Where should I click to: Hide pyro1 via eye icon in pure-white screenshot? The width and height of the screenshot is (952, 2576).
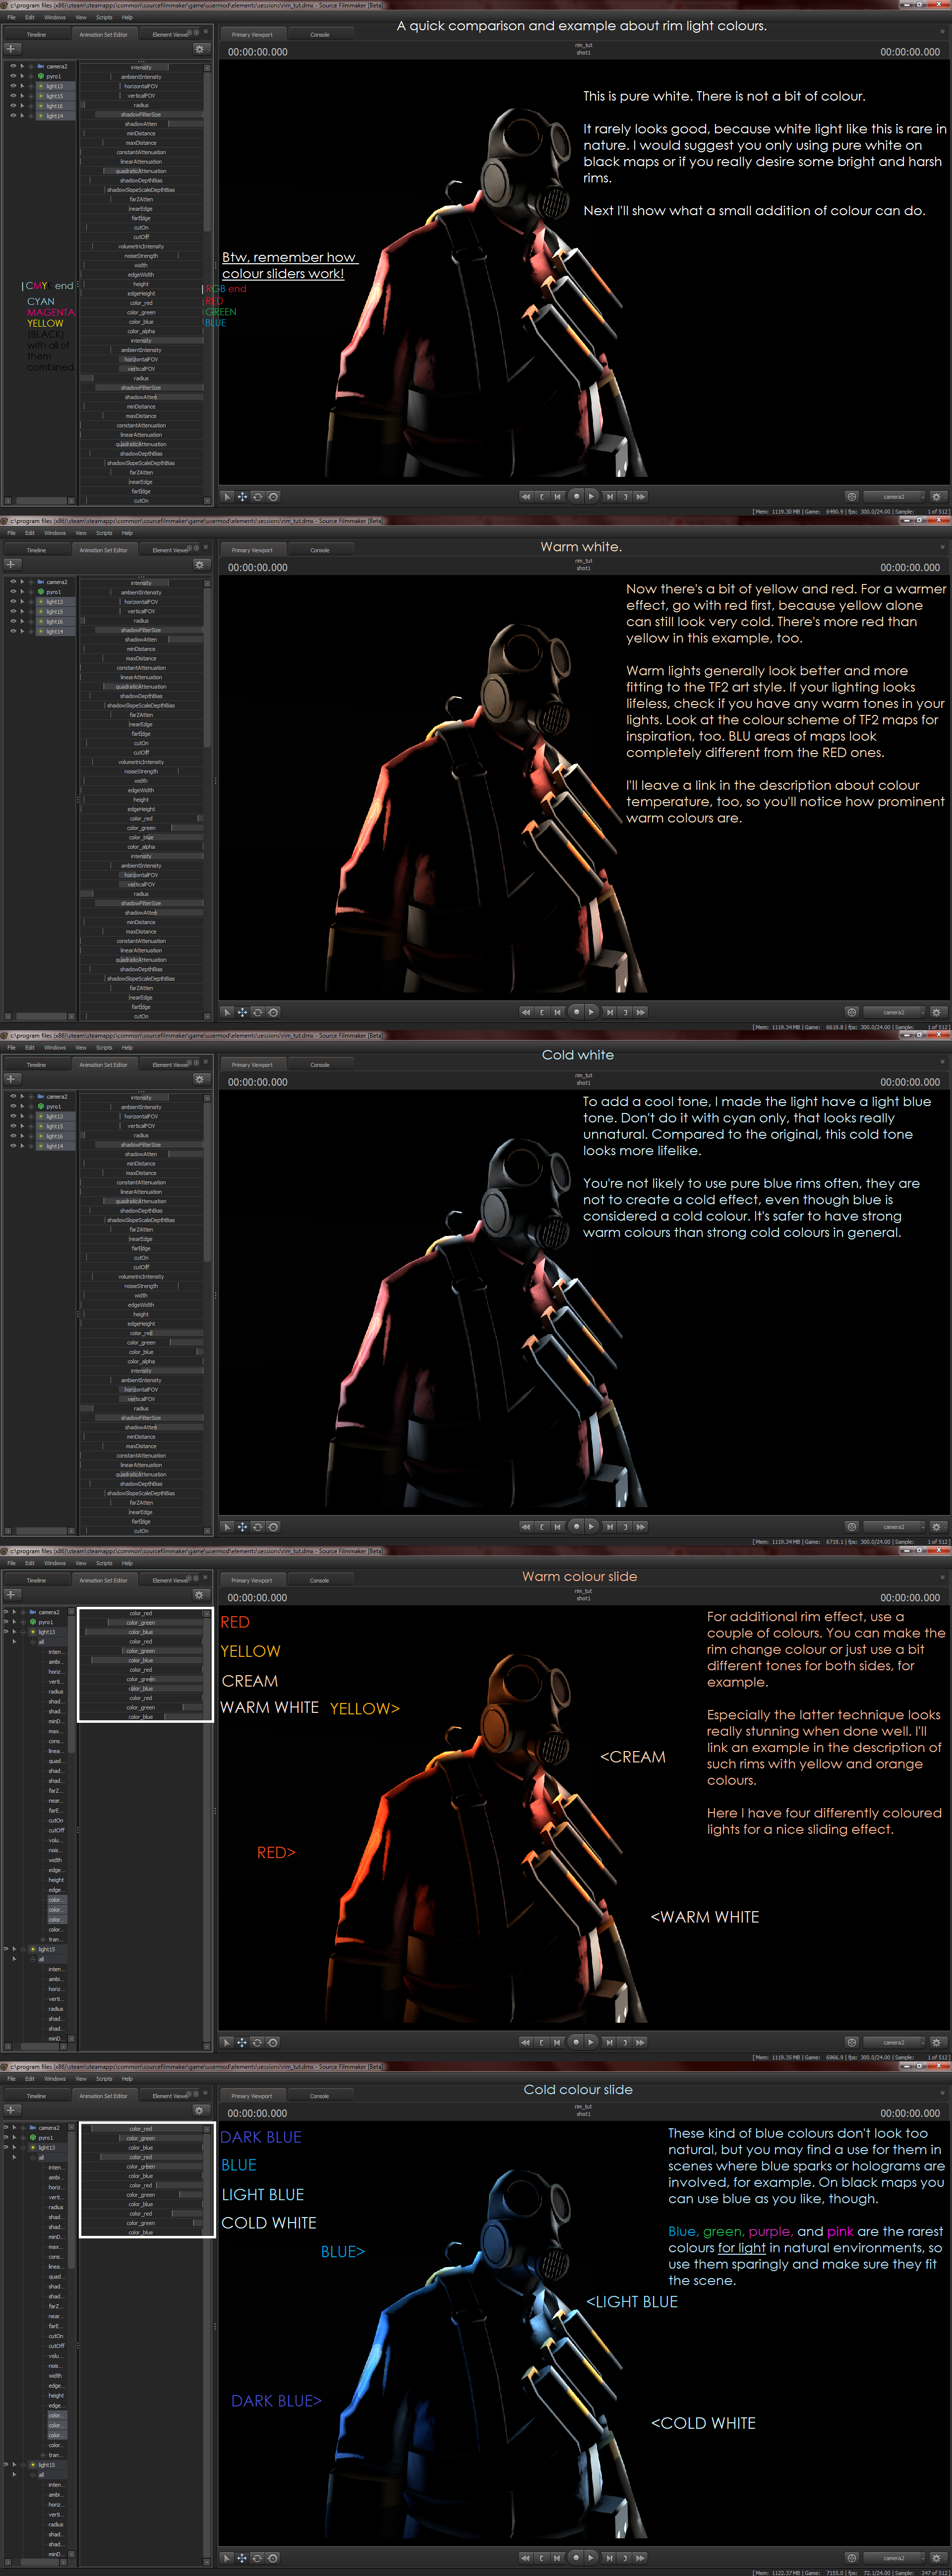13,76
